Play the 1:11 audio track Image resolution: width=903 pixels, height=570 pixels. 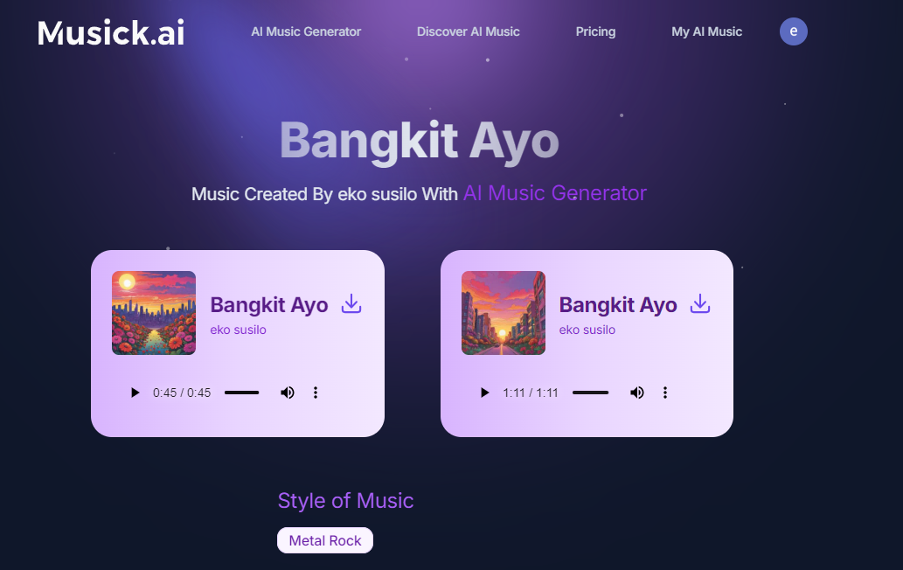click(484, 393)
